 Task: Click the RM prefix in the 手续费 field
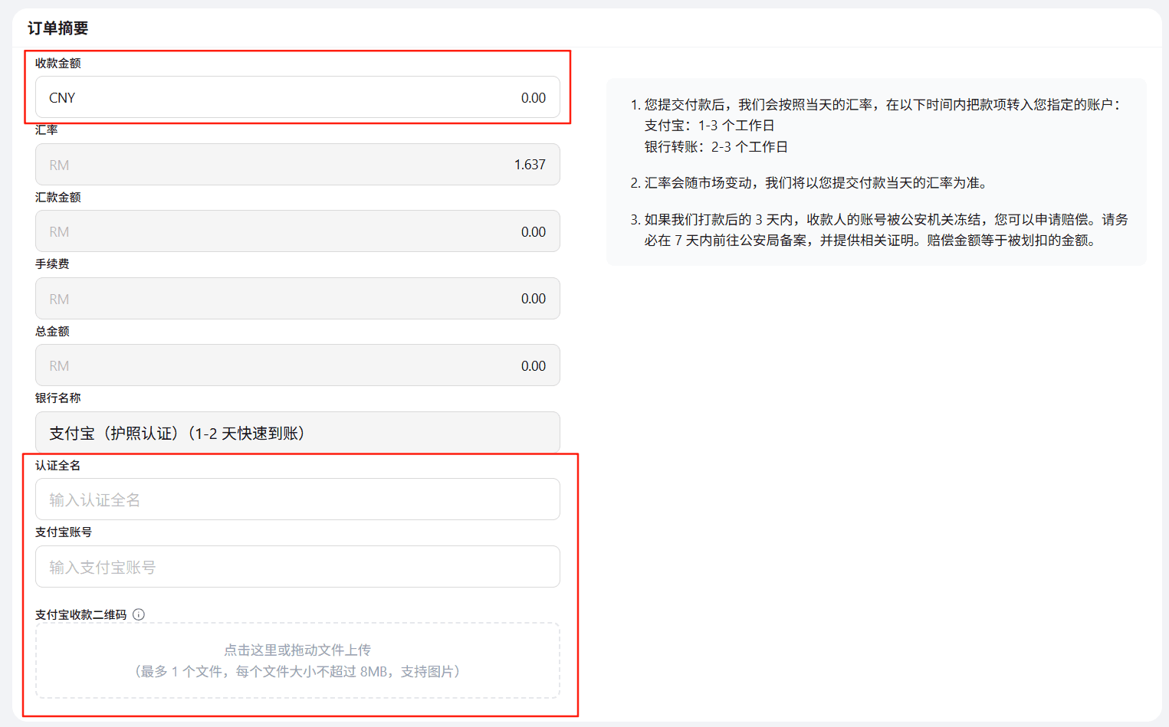(57, 298)
